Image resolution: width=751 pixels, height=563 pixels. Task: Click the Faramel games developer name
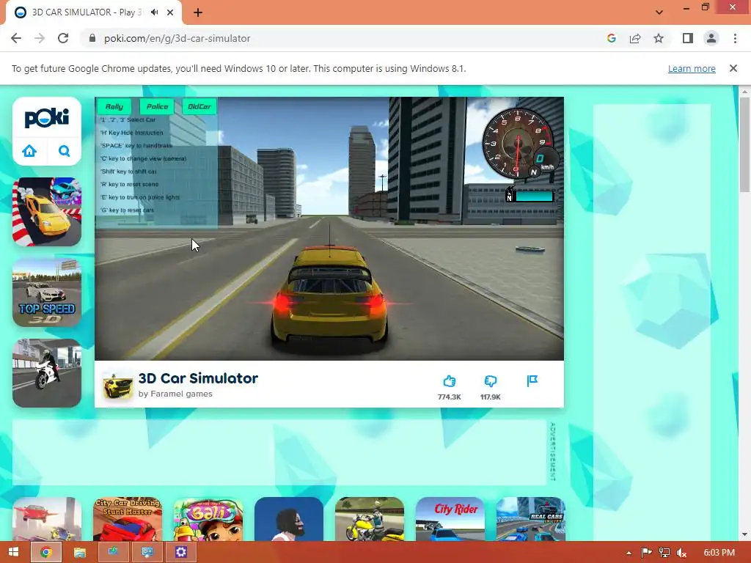[x=182, y=394]
